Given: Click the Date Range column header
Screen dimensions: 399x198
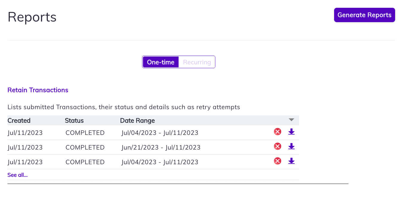Looking at the screenshot, I should click(137, 121).
